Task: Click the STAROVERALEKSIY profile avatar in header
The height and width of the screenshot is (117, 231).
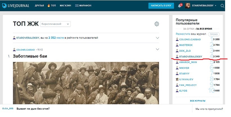Action: coord(188,6)
